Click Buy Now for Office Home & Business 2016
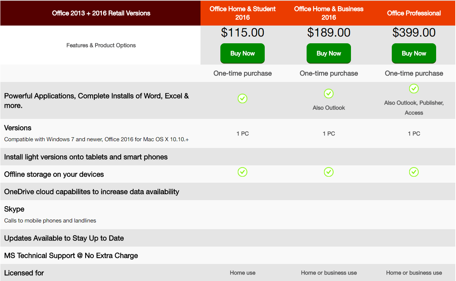This screenshot has width=456, height=281. [x=329, y=53]
